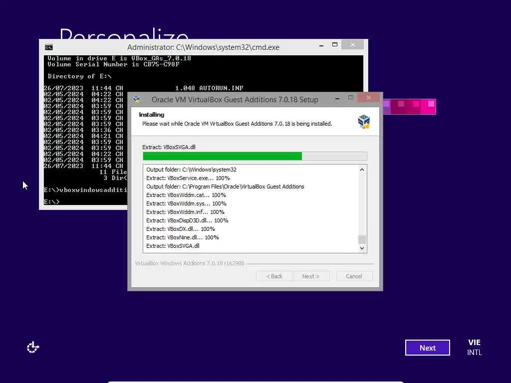Click the Setup window title text
The image size is (511, 383).
(235, 100)
